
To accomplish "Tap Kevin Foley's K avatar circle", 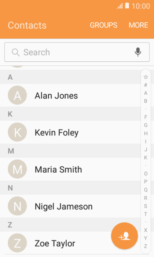I will [17, 132].
